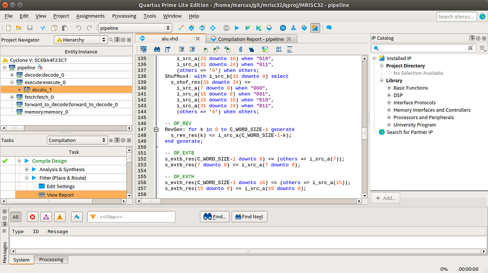
Task: Click the speech-bubble icon at the toolbar's right end
Action: [x=329, y=28]
